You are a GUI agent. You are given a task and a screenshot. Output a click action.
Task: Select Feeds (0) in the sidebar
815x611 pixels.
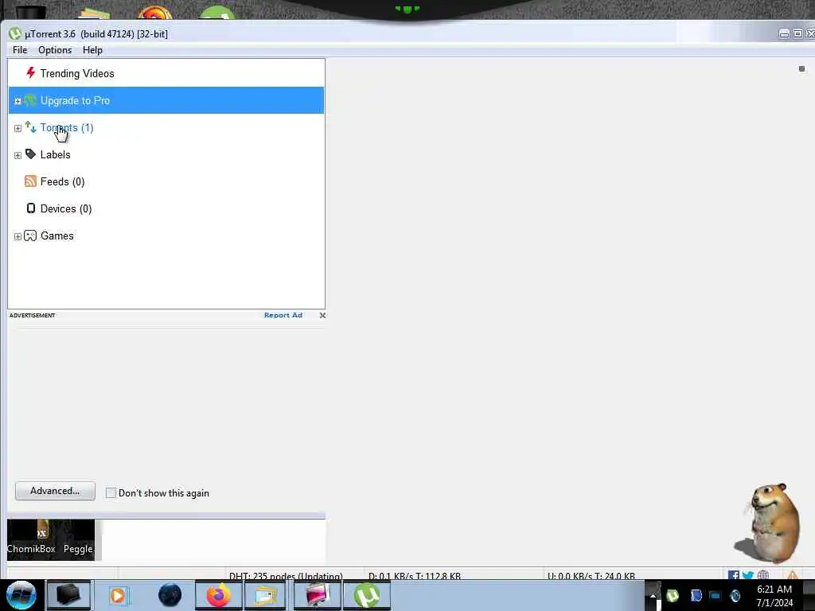tap(166, 181)
